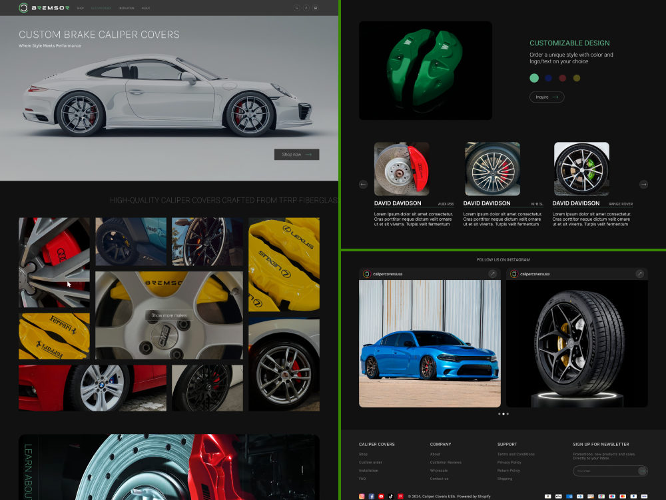
Task: Select the green color swatch
Action: (534, 78)
